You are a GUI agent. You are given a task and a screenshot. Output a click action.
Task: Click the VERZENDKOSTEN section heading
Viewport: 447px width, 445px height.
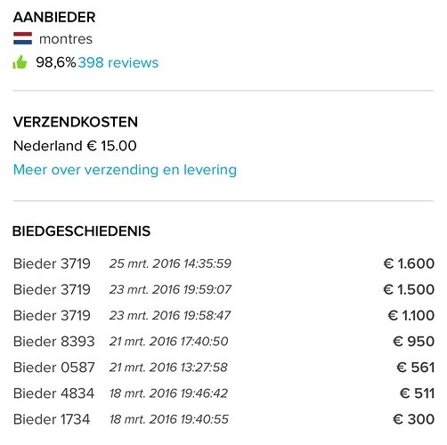tap(76, 122)
